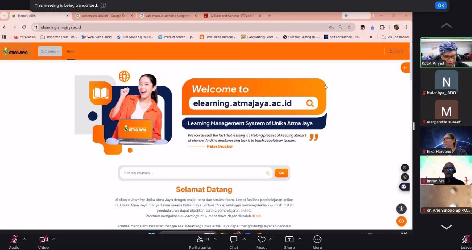
Task: Click the Share screen icon
Action: (289, 239)
